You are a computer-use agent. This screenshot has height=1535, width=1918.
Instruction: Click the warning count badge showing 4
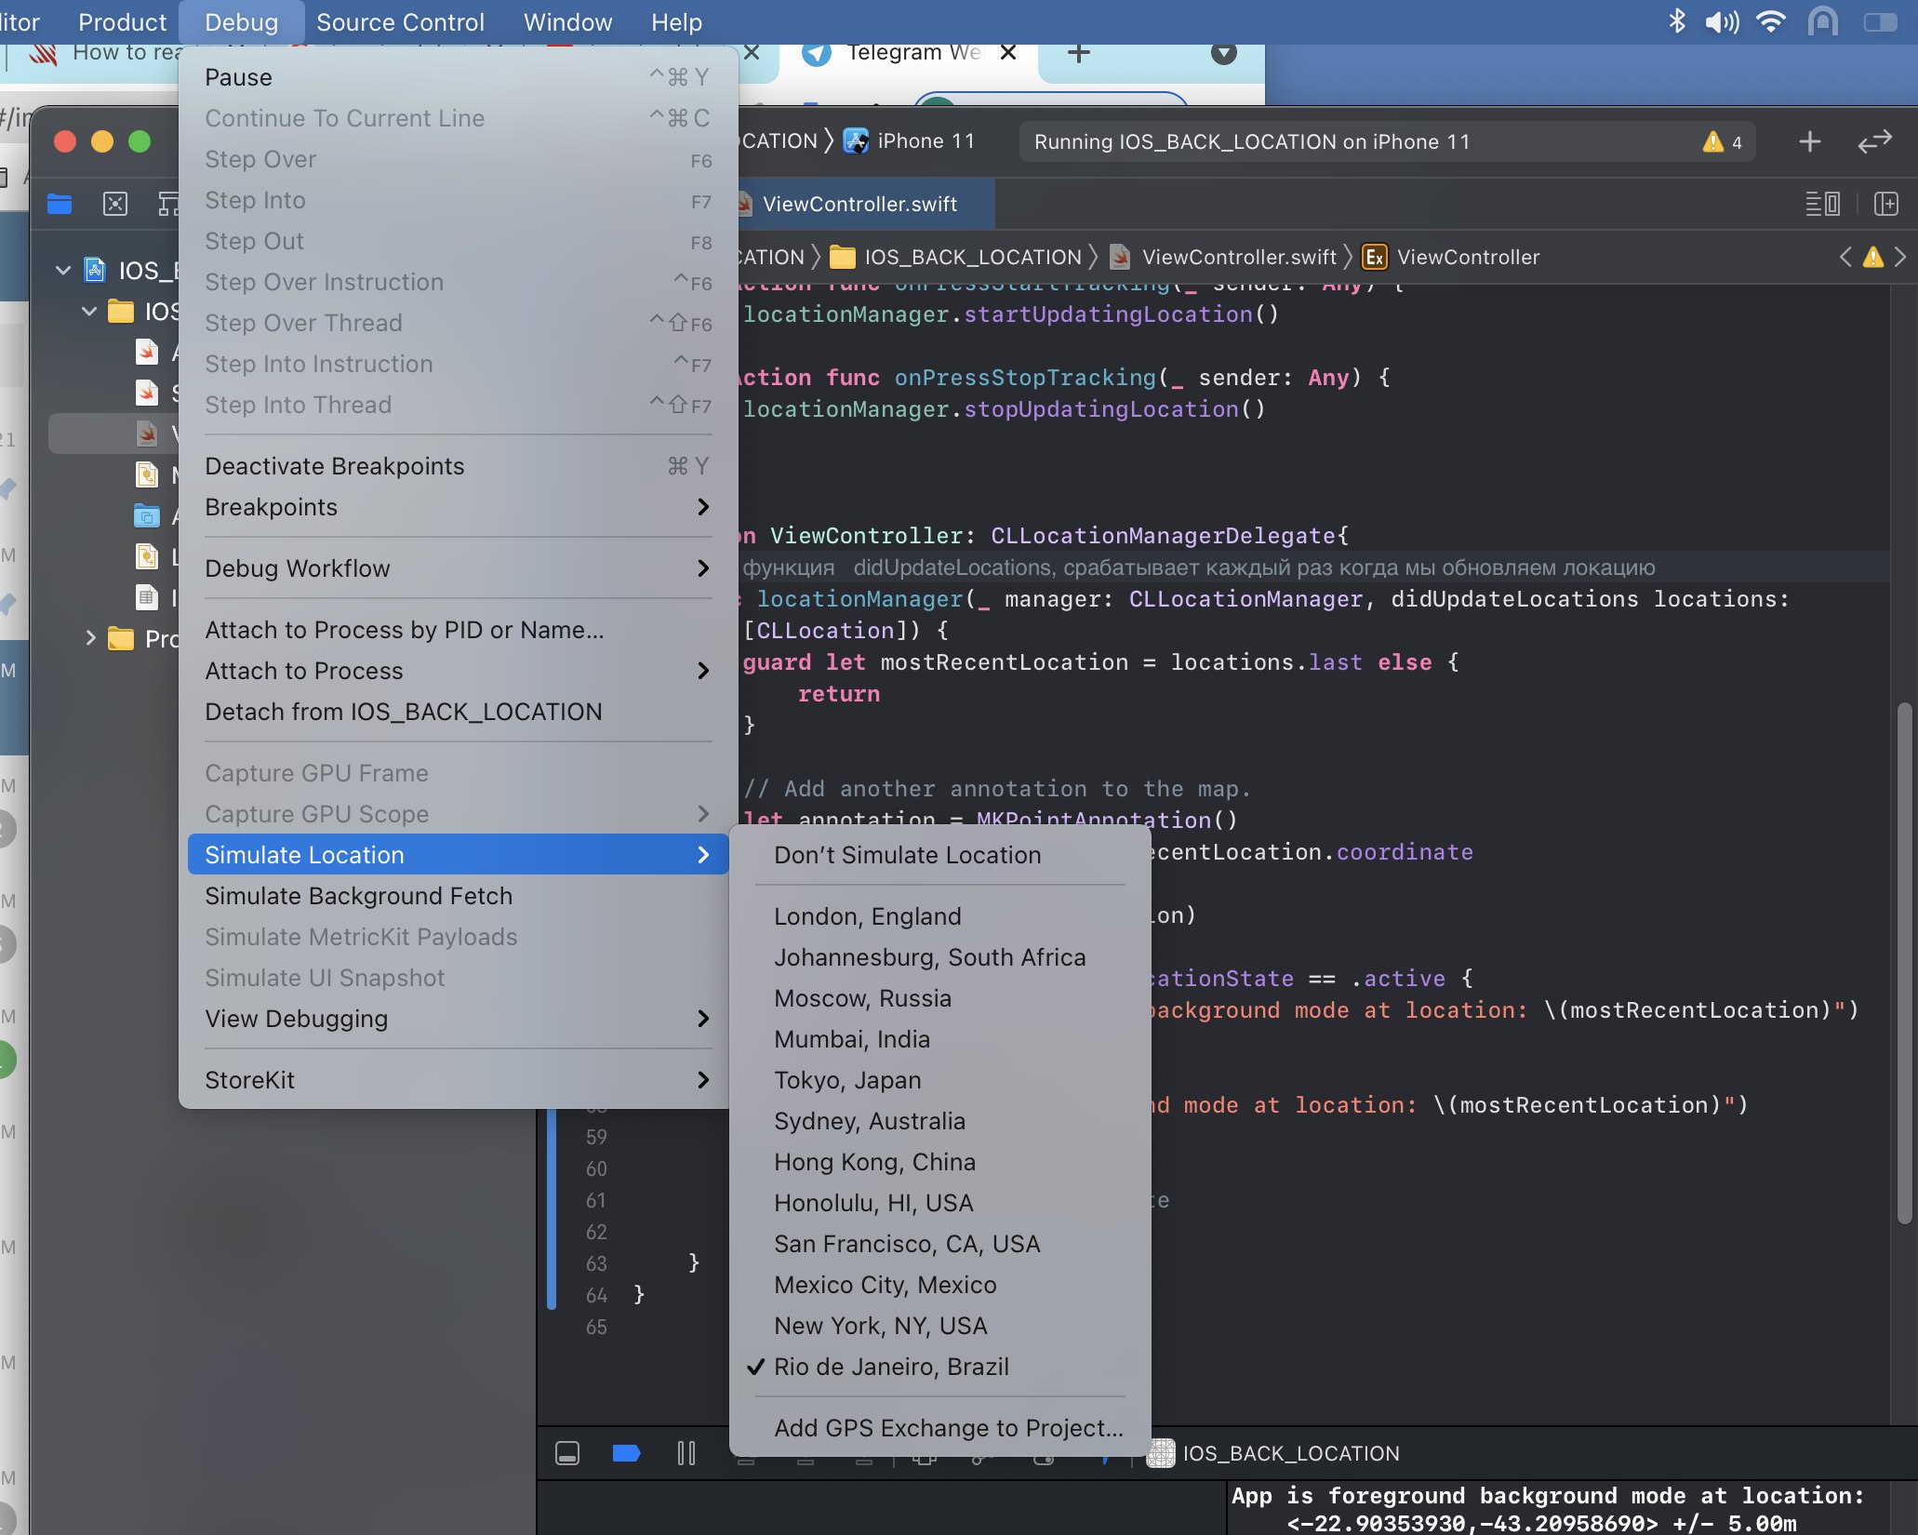pyautogui.click(x=1723, y=141)
